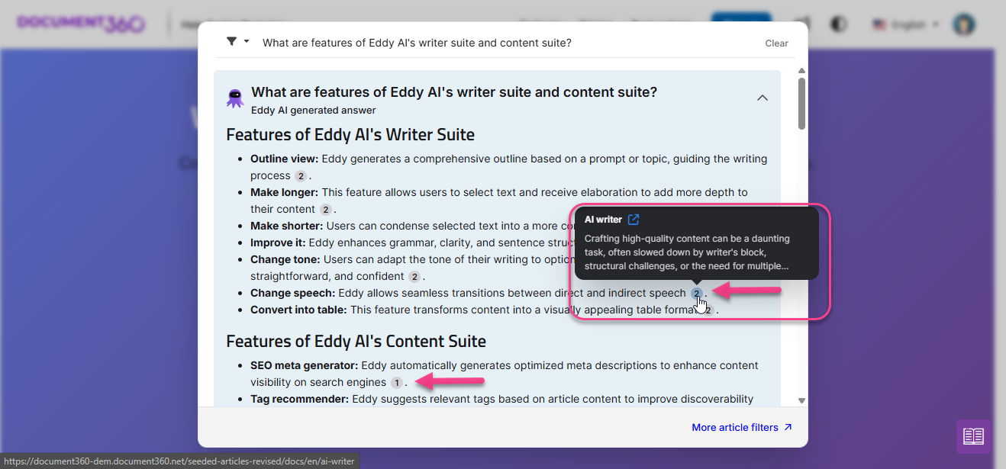Click the 'SEO meta generator:' bold label

(305, 366)
